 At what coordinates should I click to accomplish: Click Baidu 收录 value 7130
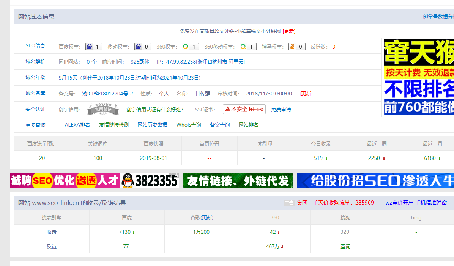(125, 232)
